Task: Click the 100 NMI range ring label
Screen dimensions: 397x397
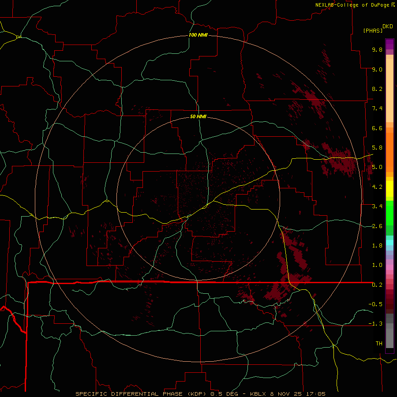Action: [x=198, y=35]
